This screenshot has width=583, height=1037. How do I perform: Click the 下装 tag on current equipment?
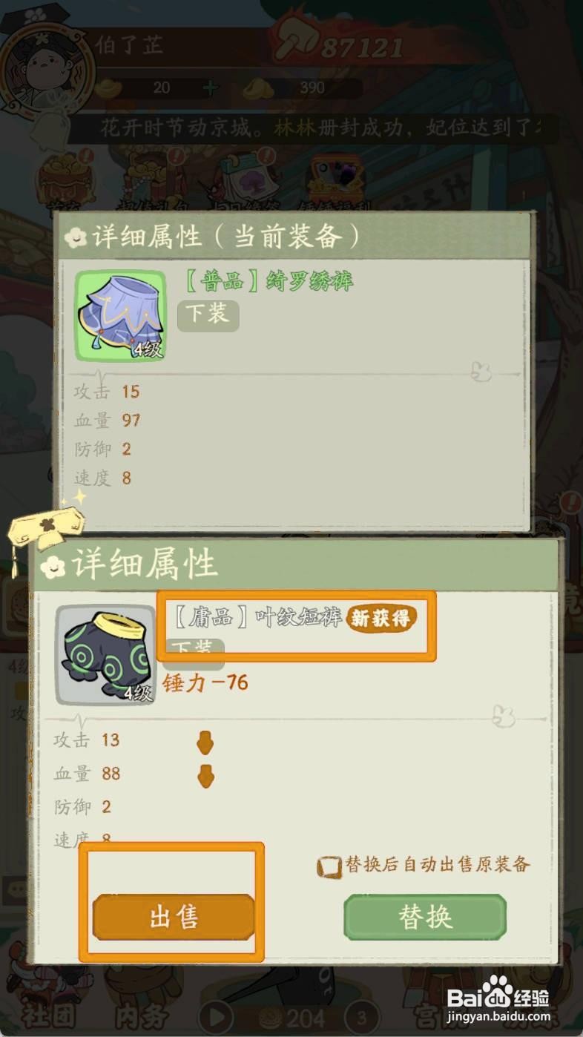pos(208,314)
